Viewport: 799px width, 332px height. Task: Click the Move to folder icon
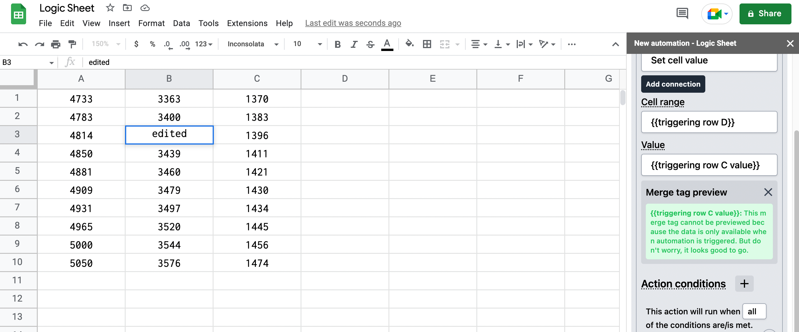pos(127,8)
